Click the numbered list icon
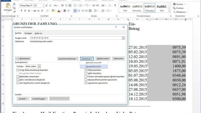 tap(81, 6)
